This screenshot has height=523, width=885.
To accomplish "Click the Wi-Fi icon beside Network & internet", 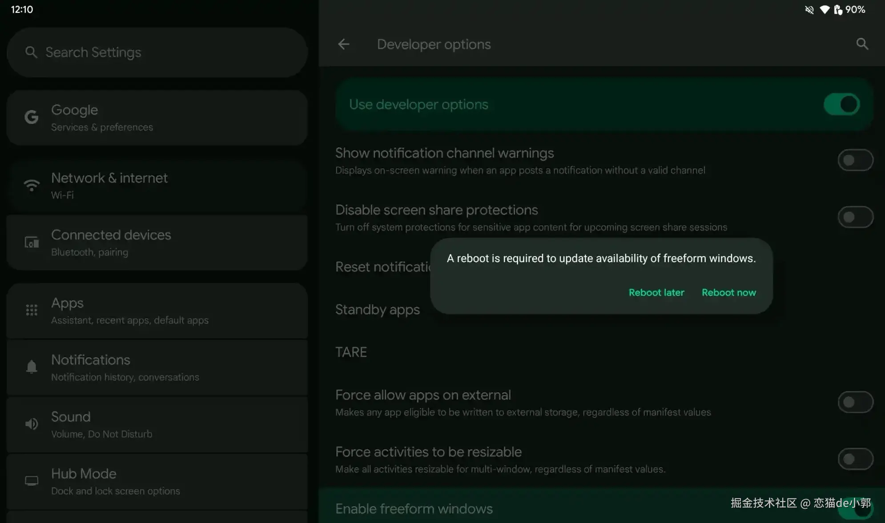I will (32, 185).
